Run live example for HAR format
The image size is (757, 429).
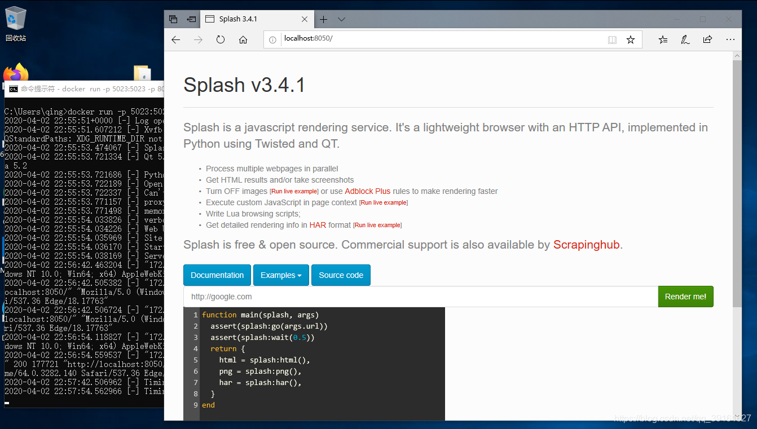(x=377, y=225)
